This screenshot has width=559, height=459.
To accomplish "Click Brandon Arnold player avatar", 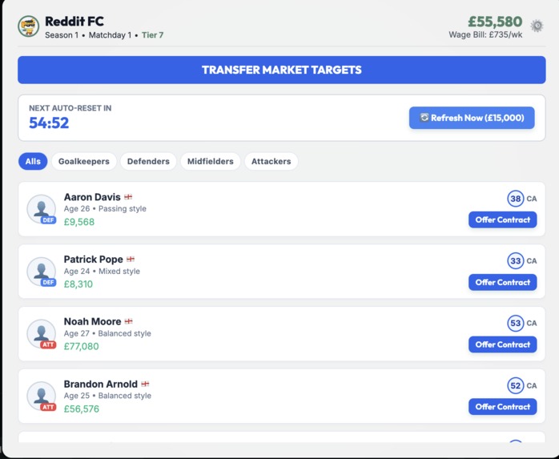I will click(x=42, y=397).
